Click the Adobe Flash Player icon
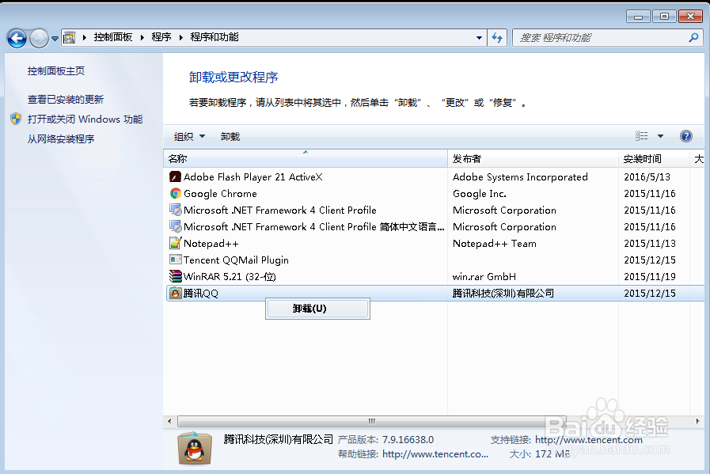 click(x=175, y=176)
